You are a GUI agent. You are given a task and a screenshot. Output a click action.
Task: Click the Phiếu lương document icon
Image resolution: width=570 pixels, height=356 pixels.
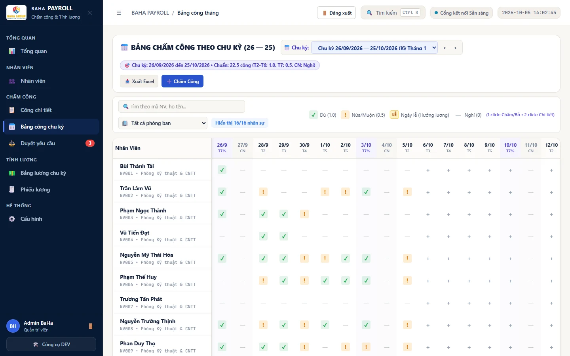coord(12,189)
